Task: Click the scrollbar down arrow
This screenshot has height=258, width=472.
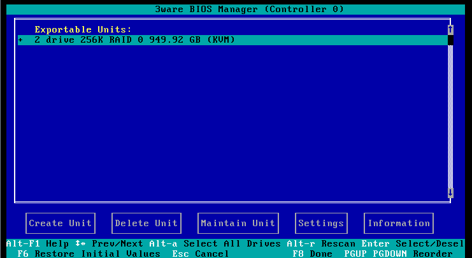Action: pos(450,192)
